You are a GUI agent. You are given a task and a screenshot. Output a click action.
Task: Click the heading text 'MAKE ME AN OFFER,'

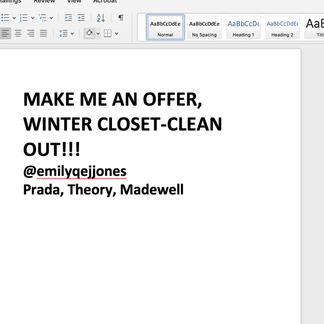pos(113,100)
